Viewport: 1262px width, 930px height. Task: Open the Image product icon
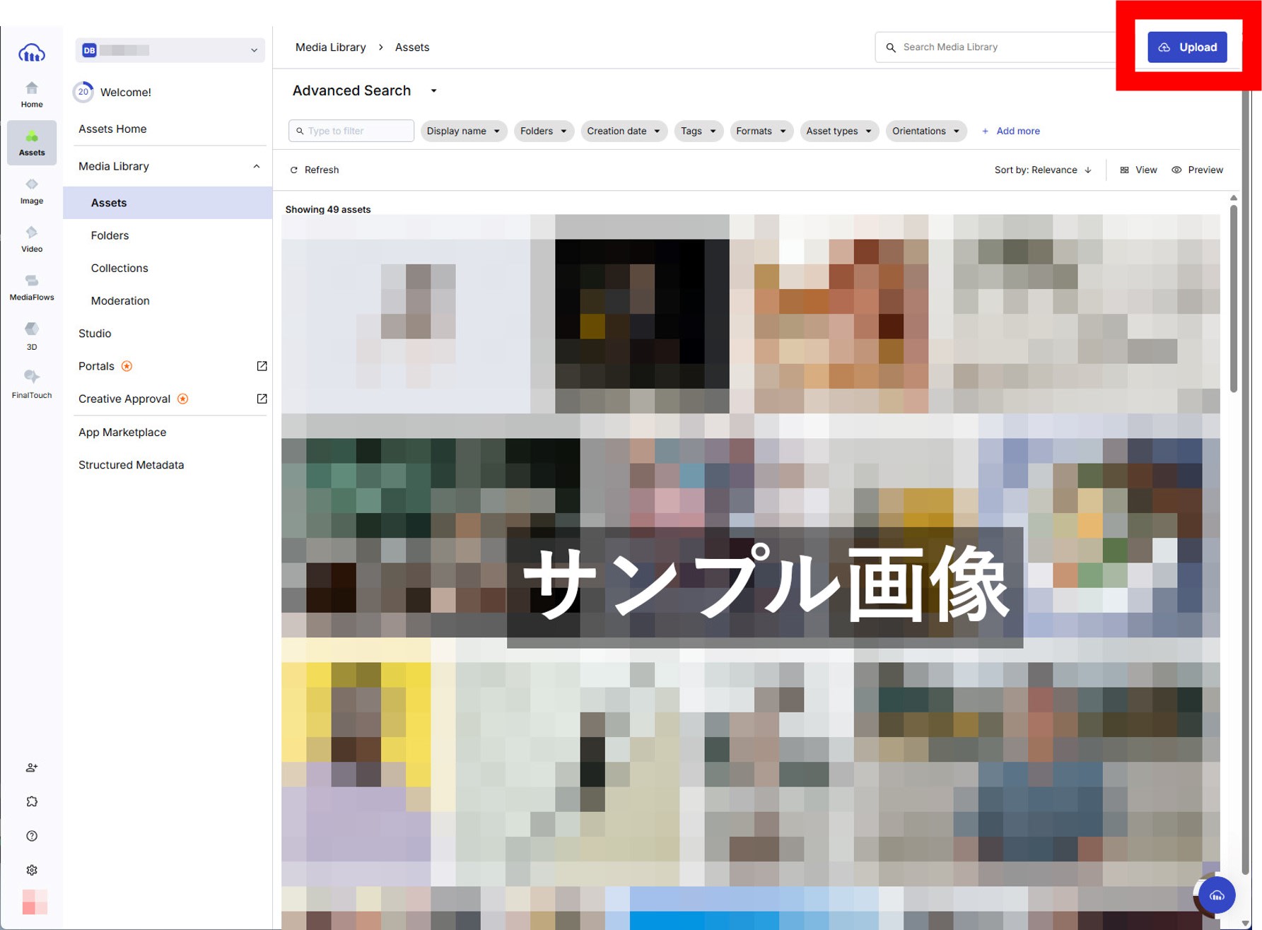(x=32, y=191)
